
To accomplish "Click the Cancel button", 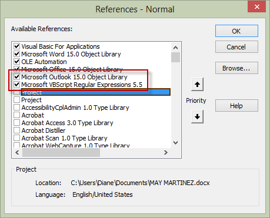I will point(236,47).
